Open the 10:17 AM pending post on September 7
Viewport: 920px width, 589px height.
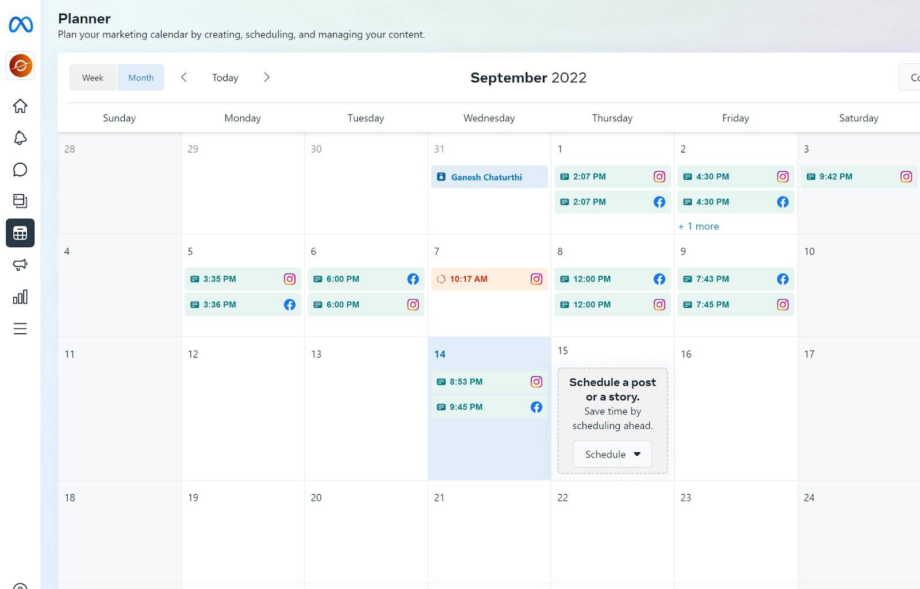click(x=489, y=279)
